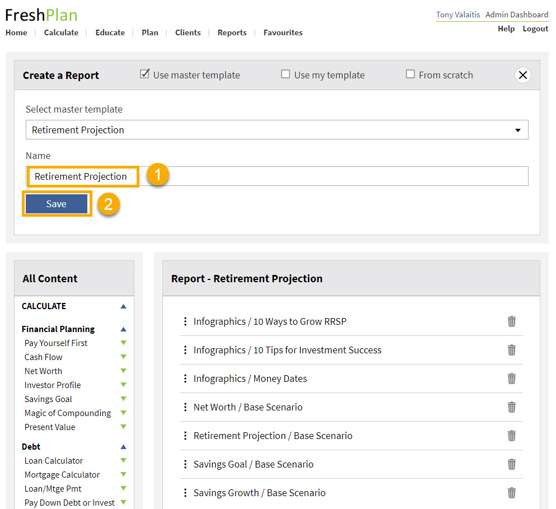556x509 pixels.
Task: Click handle dots of Savings Goal / Base Scenario
Action: pyautogui.click(x=185, y=464)
